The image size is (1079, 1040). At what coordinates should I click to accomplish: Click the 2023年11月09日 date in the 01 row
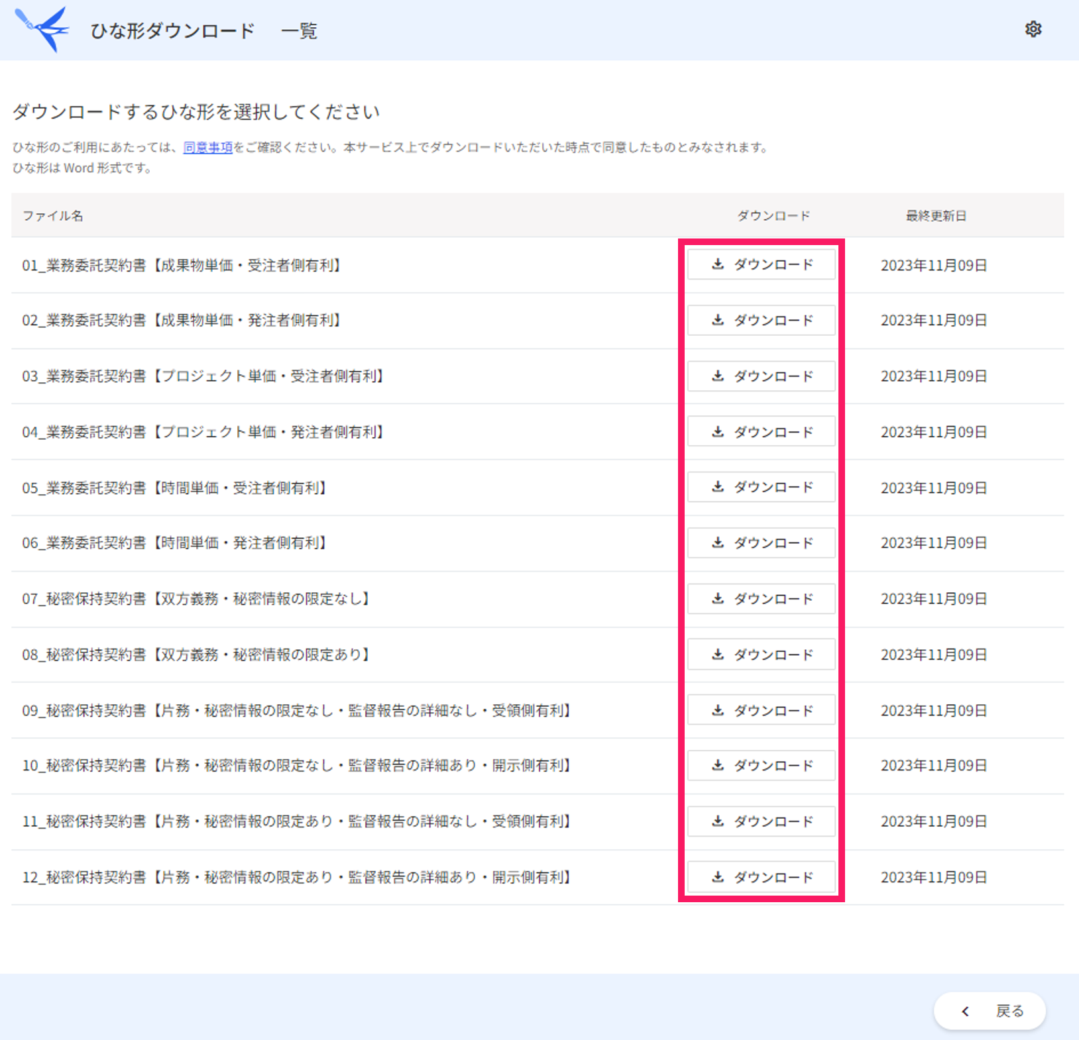934,265
